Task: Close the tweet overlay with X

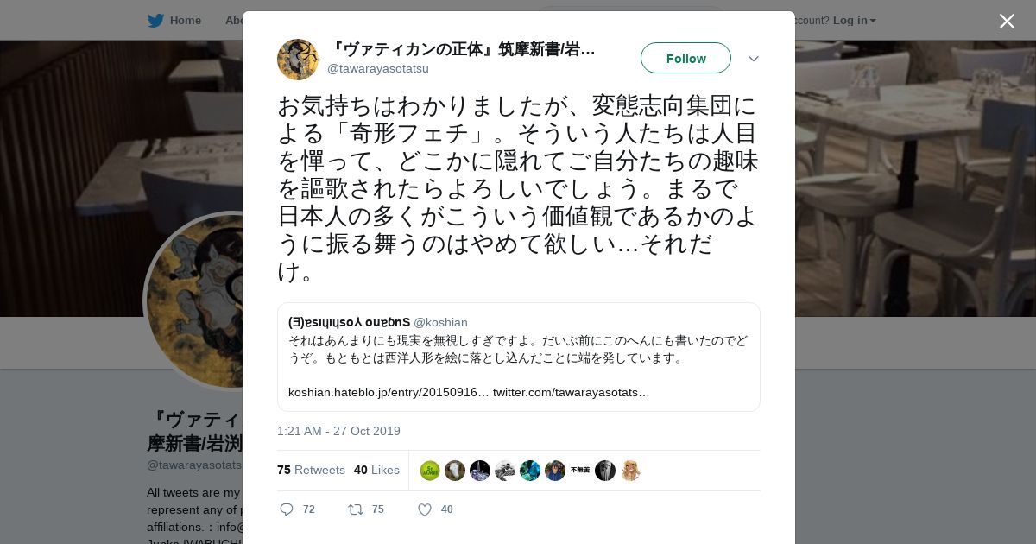Action: coord(1007,21)
